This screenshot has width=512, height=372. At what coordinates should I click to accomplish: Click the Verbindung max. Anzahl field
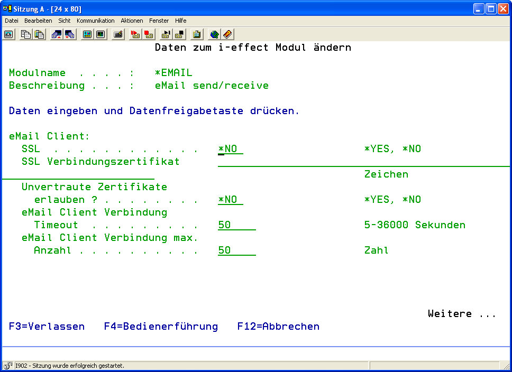236,250
